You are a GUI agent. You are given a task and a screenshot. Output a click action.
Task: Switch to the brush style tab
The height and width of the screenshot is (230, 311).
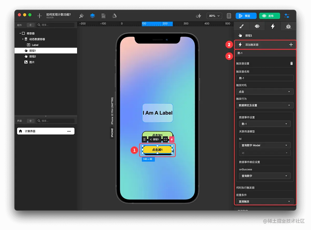pyautogui.click(x=241, y=26)
